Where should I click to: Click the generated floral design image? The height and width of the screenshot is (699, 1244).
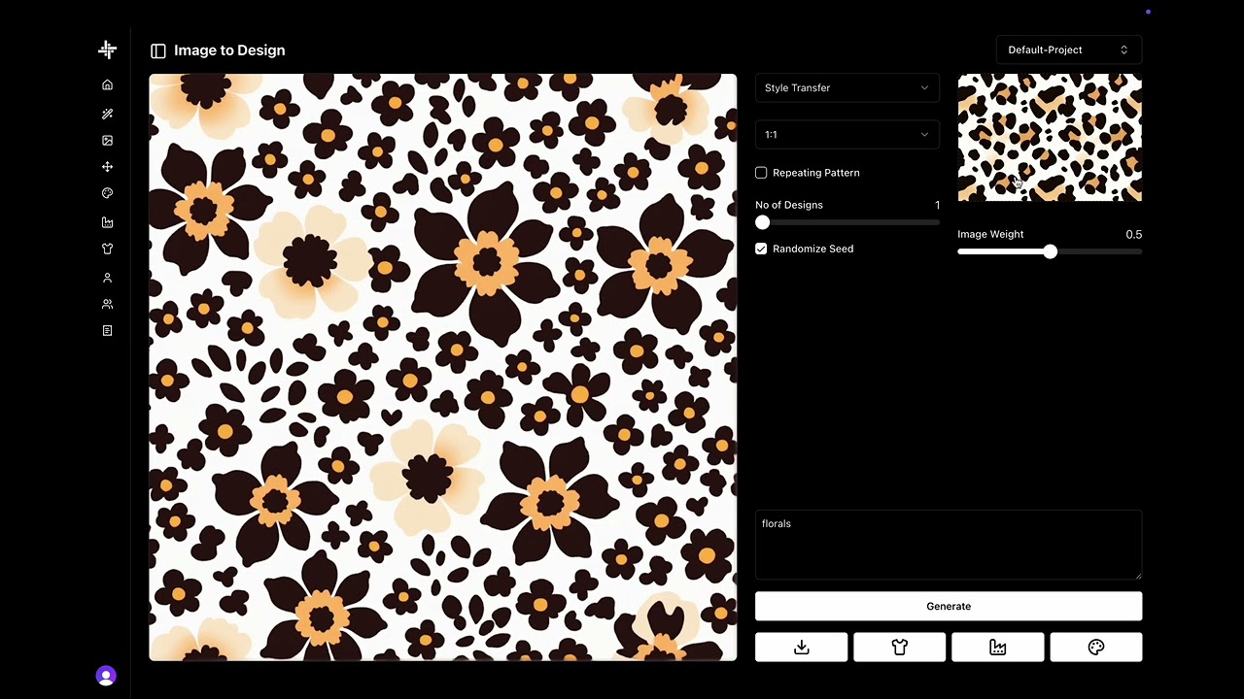tap(443, 367)
